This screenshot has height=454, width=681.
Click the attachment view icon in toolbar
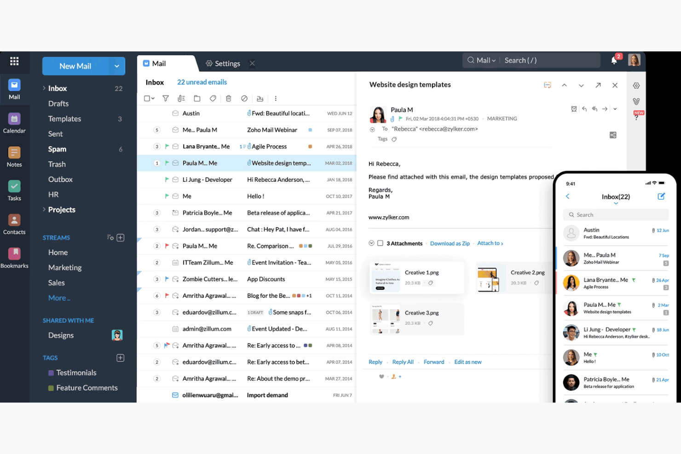[x=181, y=98]
